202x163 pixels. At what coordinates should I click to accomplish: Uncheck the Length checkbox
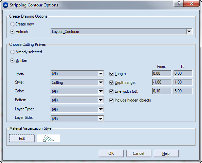(111, 74)
